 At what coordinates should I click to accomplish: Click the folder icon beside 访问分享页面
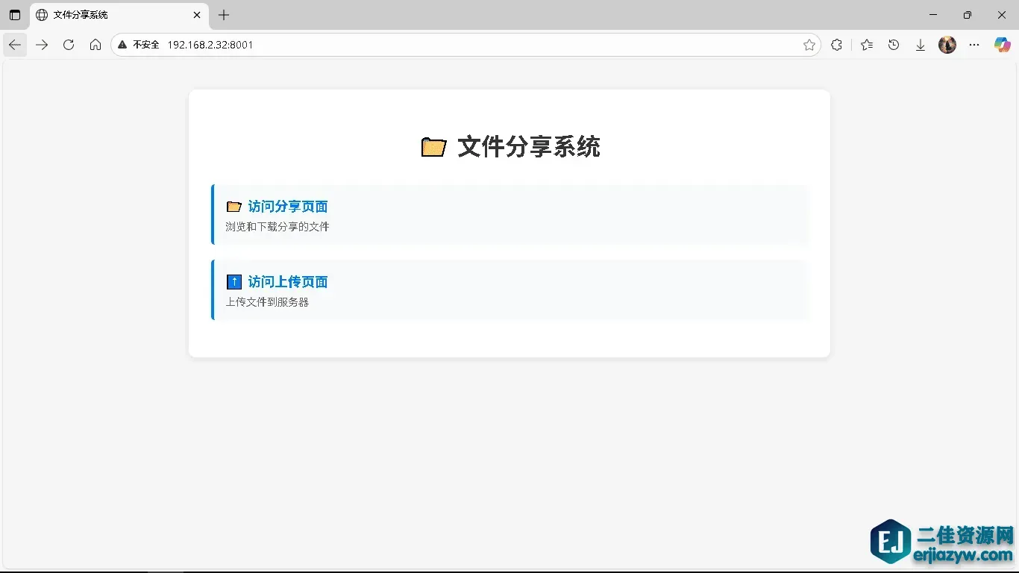(x=233, y=207)
